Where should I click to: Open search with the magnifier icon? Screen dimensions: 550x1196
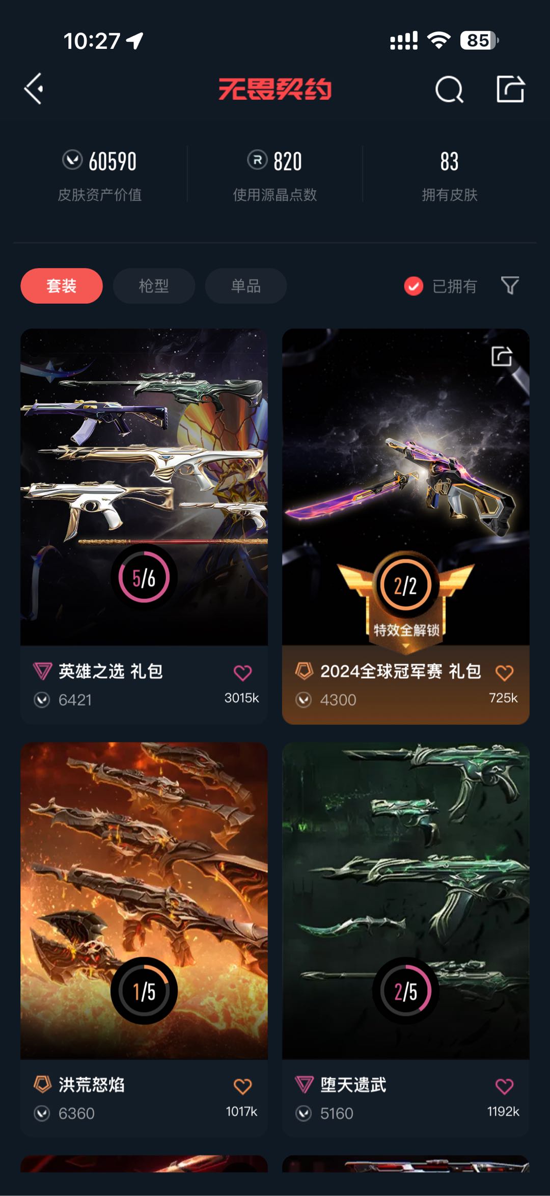(x=449, y=90)
